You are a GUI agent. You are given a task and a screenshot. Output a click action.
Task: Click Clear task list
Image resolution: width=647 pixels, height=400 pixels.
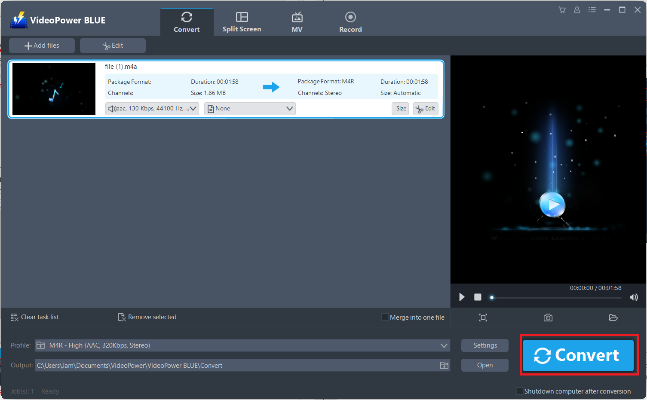[x=34, y=317]
